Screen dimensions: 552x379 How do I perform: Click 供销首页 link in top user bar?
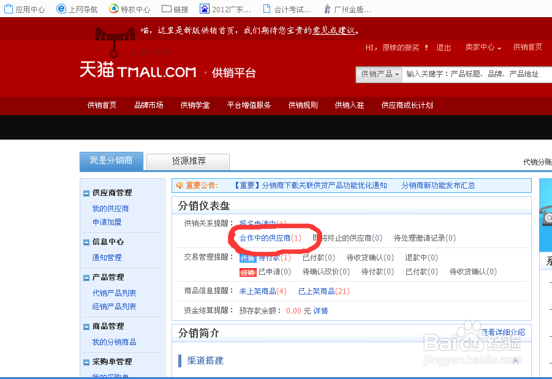[x=527, y=47]
